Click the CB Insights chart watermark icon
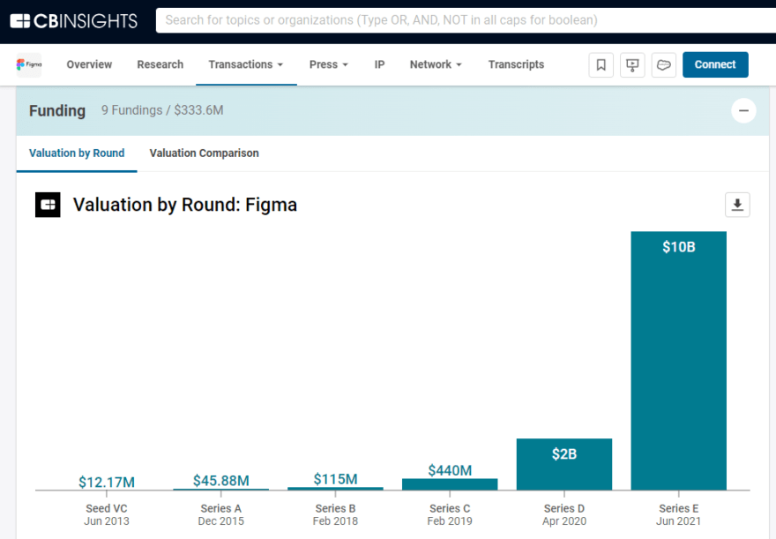Image resolution: width=776 pixels, height=539 pixels. (48, 204)
